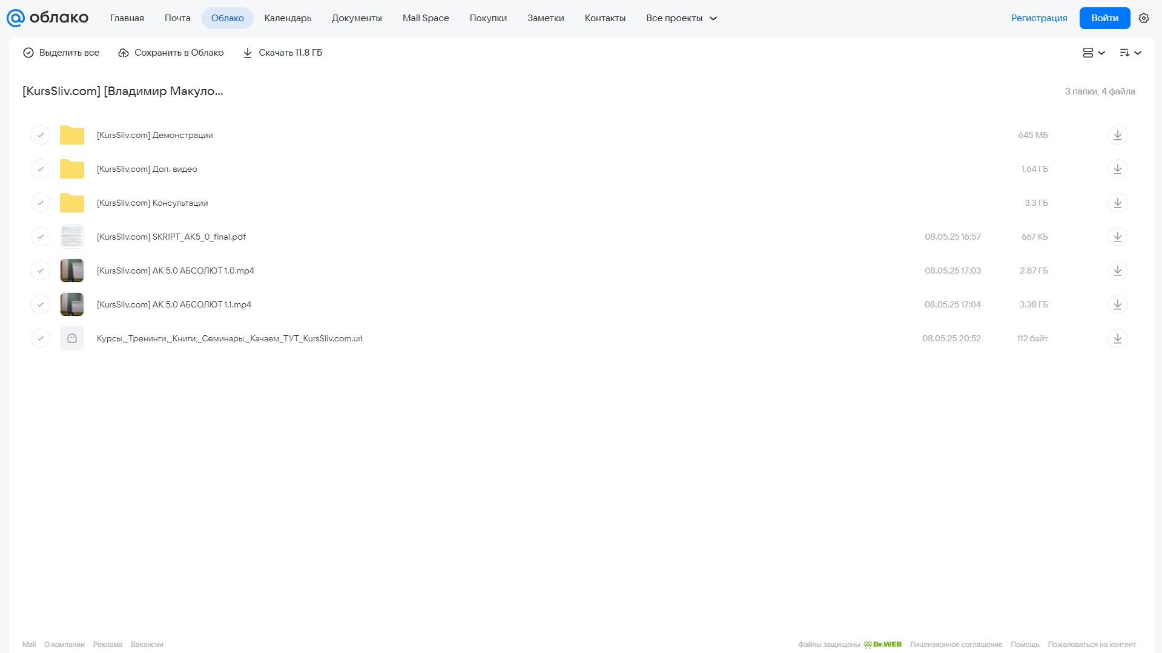
Task: Open the sort order dropdown
Action: [x=1130, y=53]
